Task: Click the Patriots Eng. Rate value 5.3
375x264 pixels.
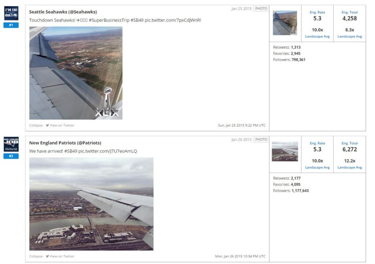Action: (318, 150)
